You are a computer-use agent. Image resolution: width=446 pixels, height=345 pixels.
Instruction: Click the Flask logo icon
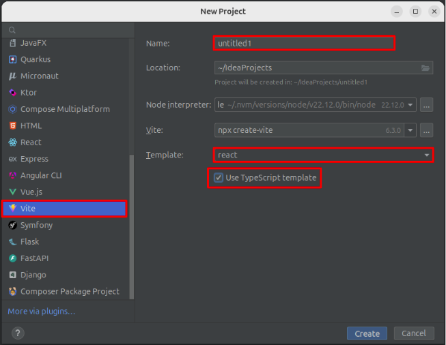12,241
